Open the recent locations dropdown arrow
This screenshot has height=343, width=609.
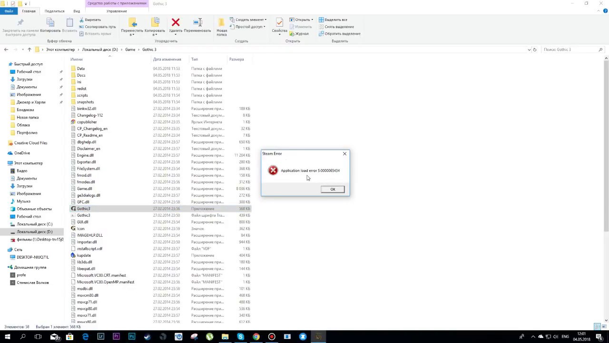(x=23, y=50)
